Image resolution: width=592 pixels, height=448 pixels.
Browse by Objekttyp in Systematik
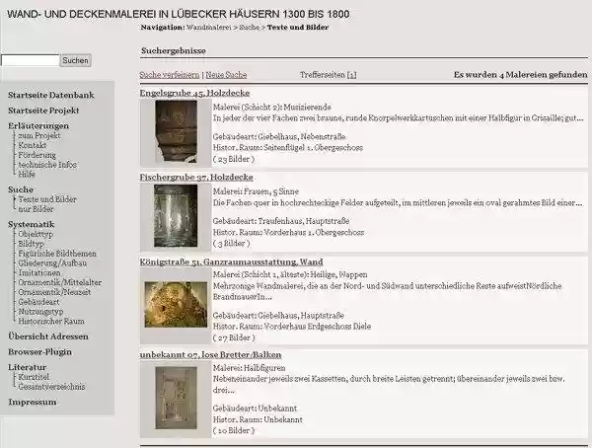[x=36, y=234]
